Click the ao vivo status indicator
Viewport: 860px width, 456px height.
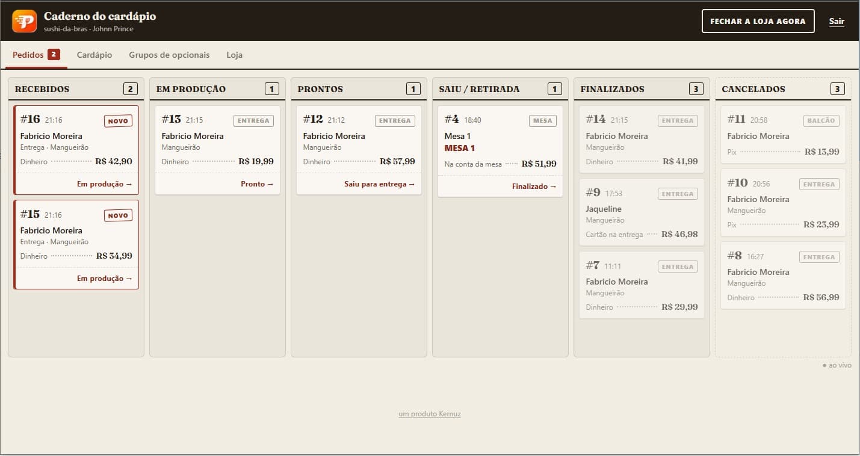[837, 365]
